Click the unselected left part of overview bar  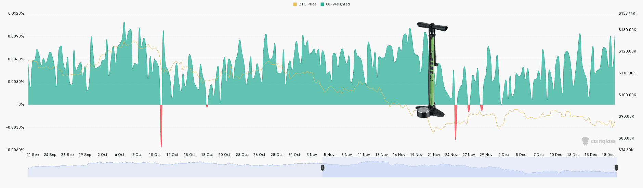click(x=175, y=168)
